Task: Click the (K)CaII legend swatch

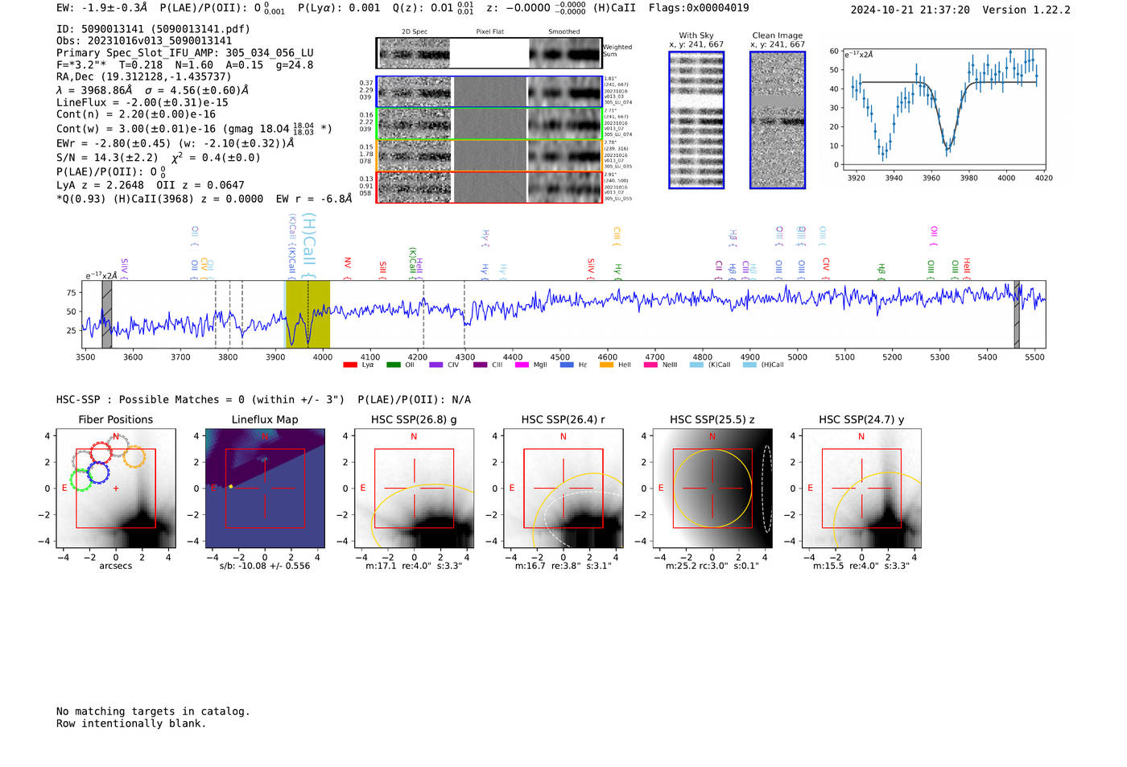Action: (x=696, y=365)
